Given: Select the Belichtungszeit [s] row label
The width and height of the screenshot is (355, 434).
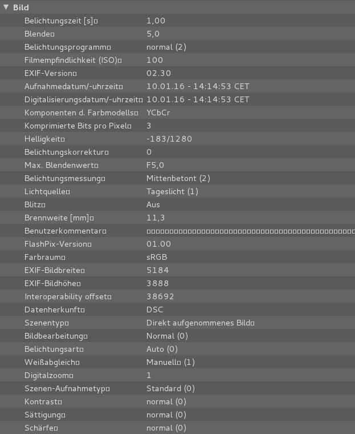Looking at the screenshot, I should point(59,21).
